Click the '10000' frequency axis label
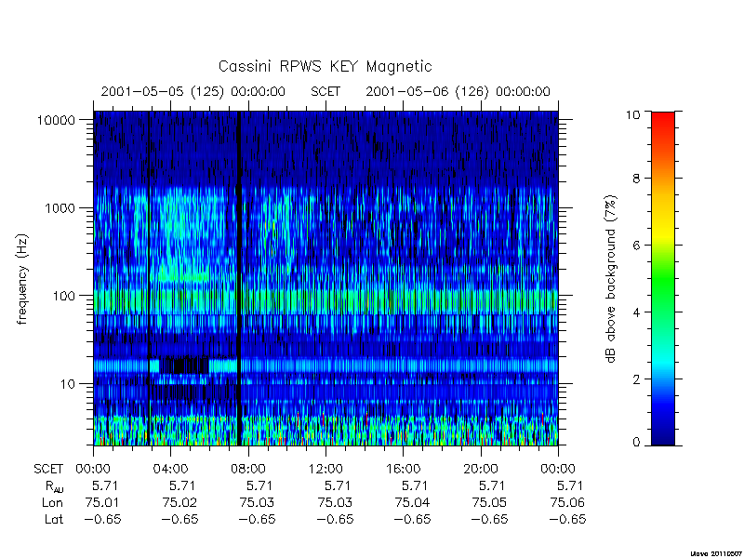This screenshot has width=744, height=558. [x=57, y=120]
